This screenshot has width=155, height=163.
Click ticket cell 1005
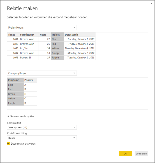(x=13, y=58)
